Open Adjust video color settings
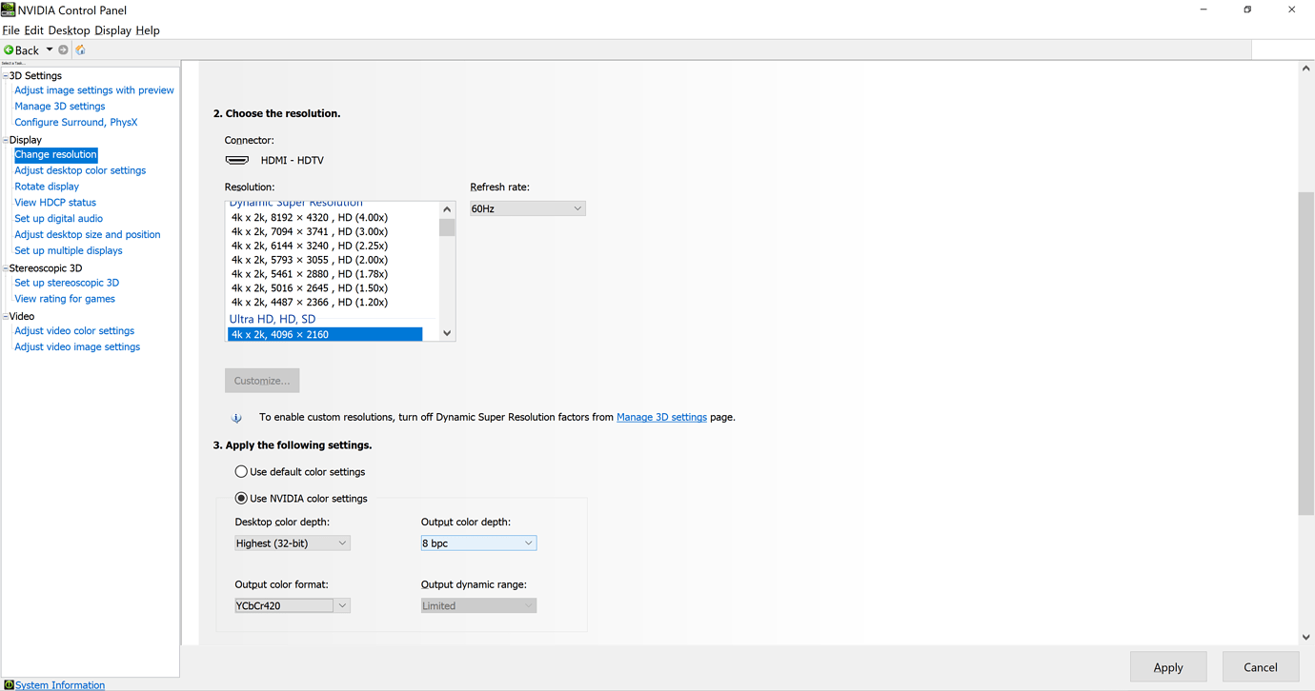The image size is (1315, 691). [74, 331]
